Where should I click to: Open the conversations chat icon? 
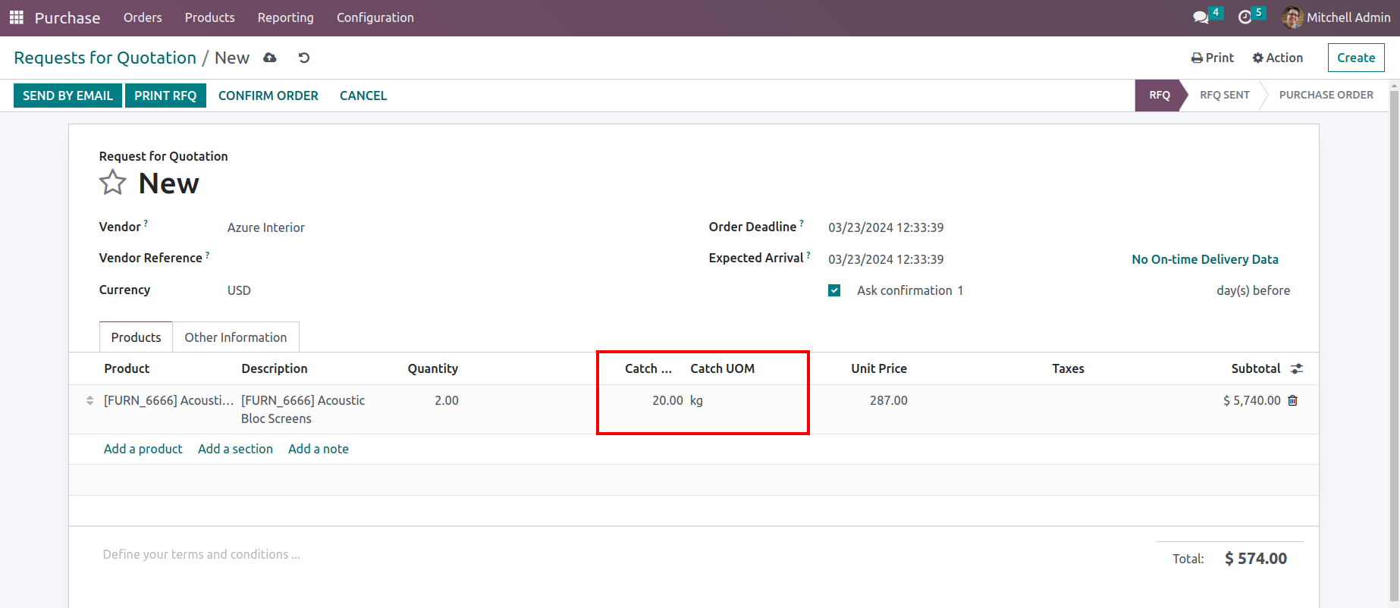click(x=1201, y=17)
